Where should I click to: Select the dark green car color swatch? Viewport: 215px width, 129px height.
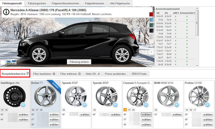tap(151, 25)
